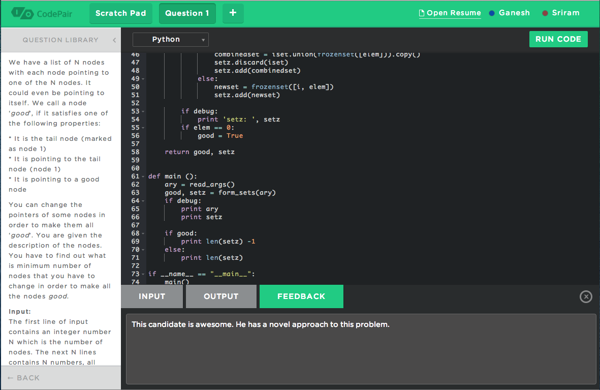
Task: Collapse the else block at line 49
Action: pyautogui.click(x=143, y=79)
